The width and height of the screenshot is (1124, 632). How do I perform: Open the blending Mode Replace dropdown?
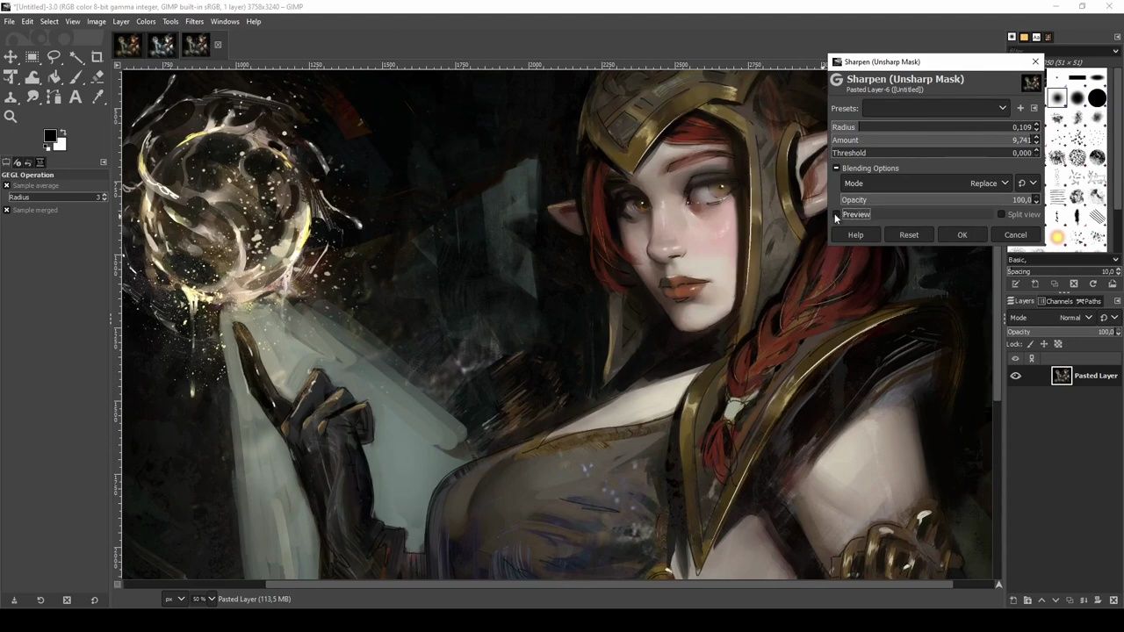[926, 183]
